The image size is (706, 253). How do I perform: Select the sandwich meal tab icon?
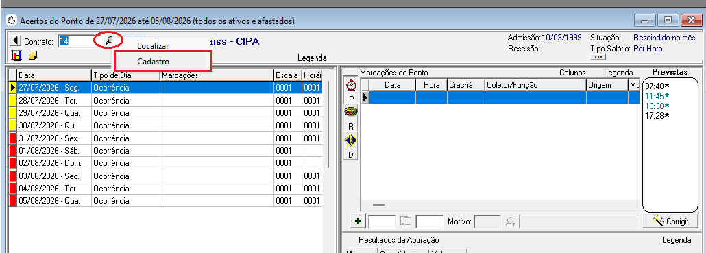pos(351,112)
